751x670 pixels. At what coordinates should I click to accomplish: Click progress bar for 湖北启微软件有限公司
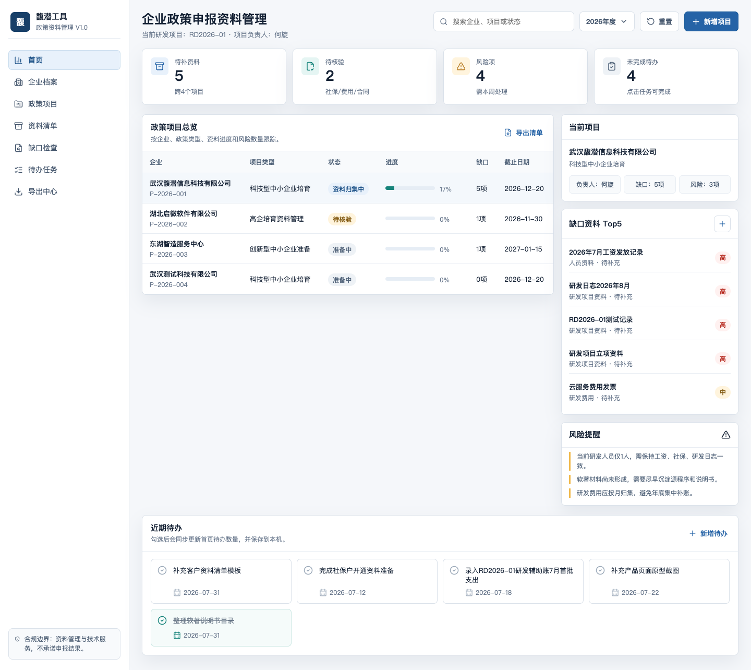coord(410,219)
